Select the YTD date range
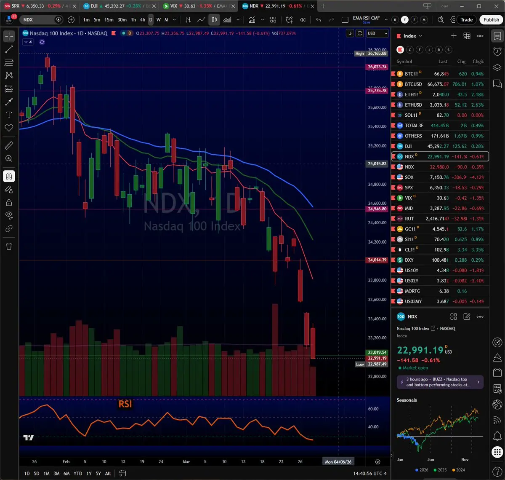Image resolution: width=505 pixels, height=480 pixels. click(78, 474)
